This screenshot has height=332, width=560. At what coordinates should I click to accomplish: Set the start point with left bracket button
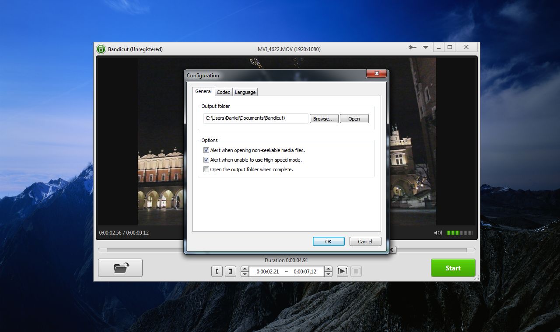click(x=217, y=271)
